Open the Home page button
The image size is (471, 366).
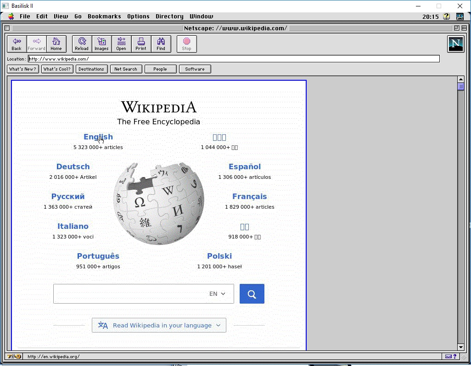[x=56, y=44]
